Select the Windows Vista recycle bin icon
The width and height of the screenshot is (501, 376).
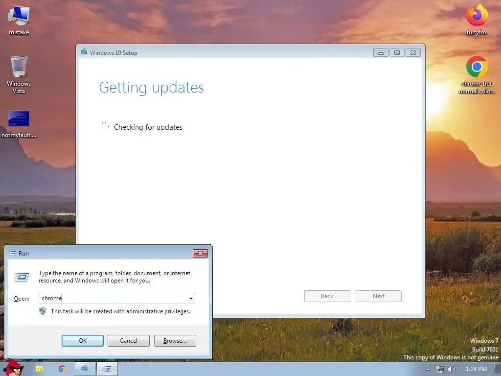(x=19, y=74)
